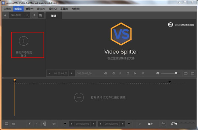Mute the player speaker icon
This screenshot has height=130, width=198.
click(158, 73)
